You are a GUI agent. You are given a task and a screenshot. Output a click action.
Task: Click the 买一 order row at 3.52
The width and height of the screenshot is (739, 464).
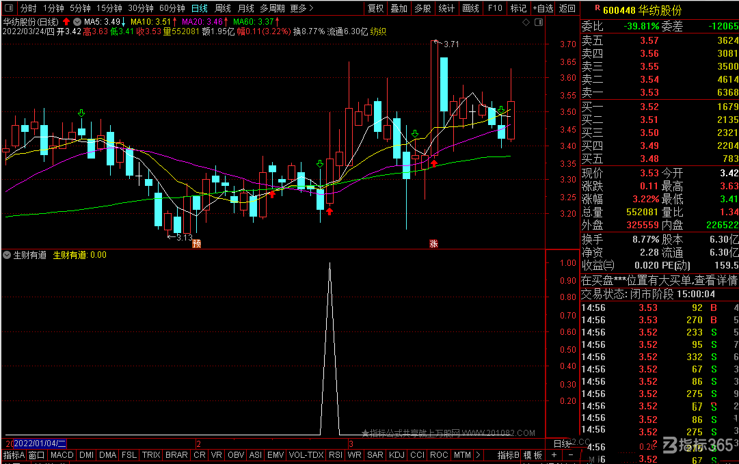[659, 107]
